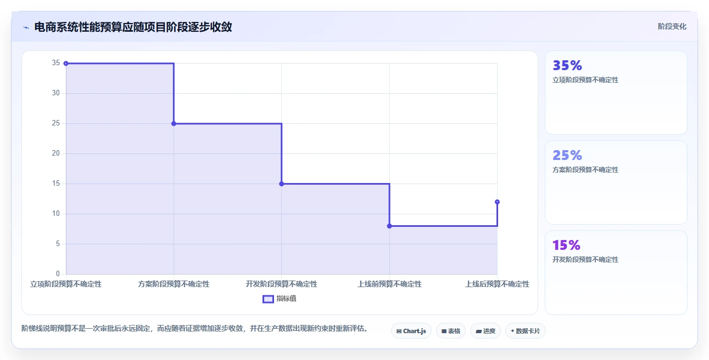The height and width of the screenshot is (360, 709).
Task: Click the data point at value 25
Action: click(174, 124)
